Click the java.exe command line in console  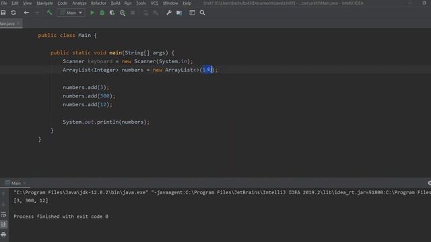(222, 192)
